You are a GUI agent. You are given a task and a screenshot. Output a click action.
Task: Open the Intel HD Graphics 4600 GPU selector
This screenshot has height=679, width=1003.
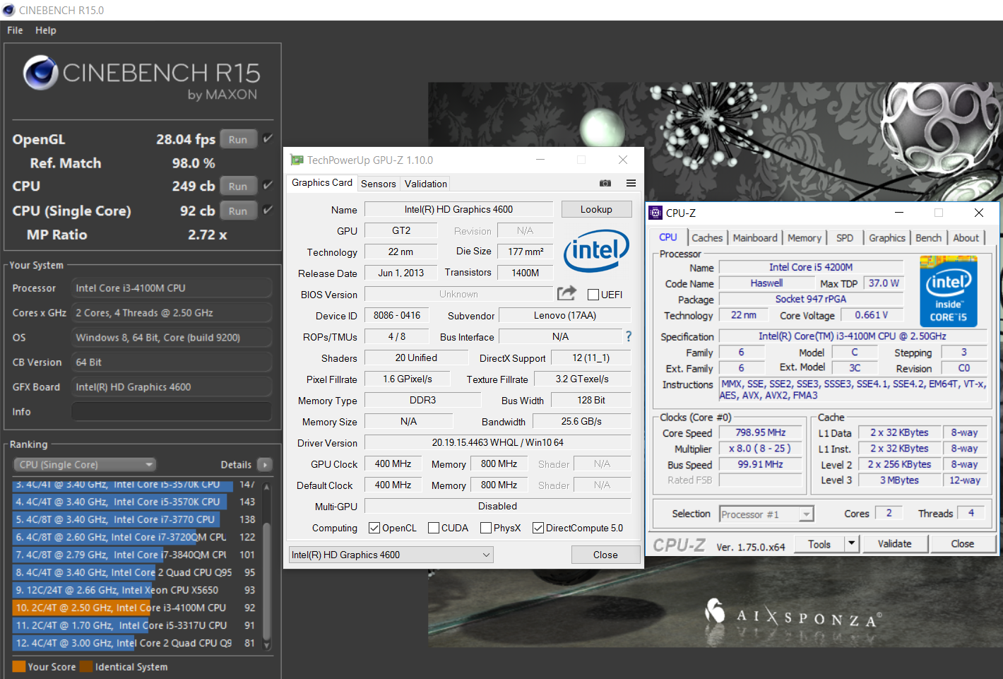coord(391,555)
